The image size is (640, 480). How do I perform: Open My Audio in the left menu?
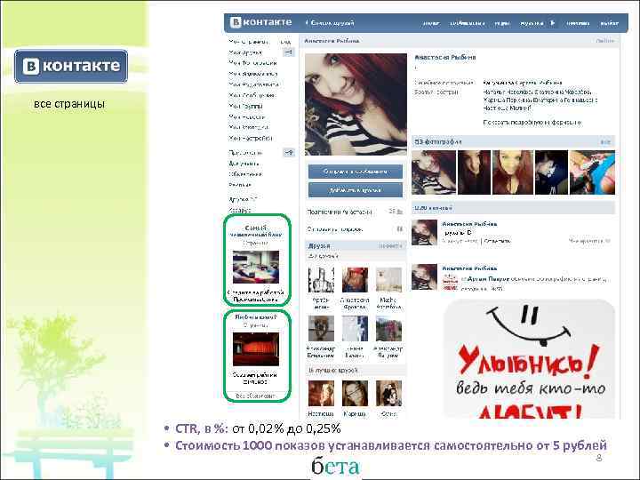point(253,84)
